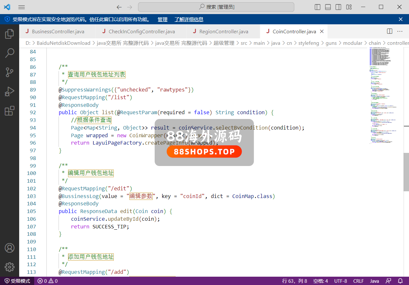This screenshot has height=285, width=409.
Task: Open the Explorer view in activity bar
Action: click(x=10, y=34)
